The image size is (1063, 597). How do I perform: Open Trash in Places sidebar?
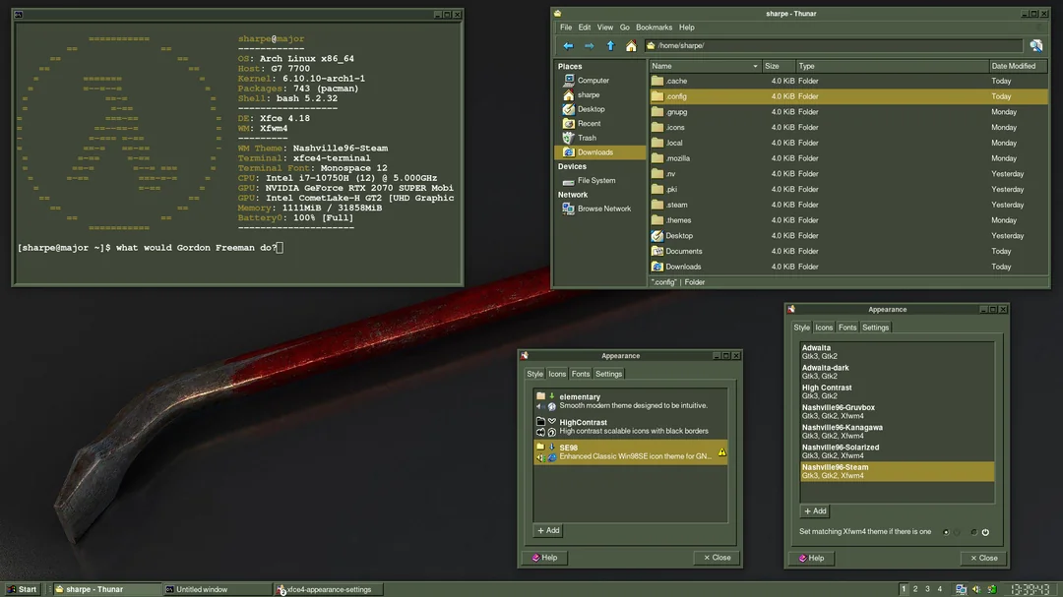pyautogui.click(x=587, y=138)
